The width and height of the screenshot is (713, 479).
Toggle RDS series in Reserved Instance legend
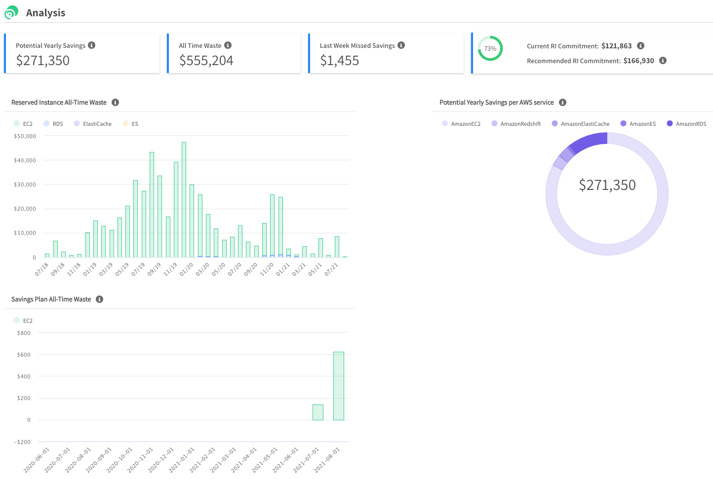tap(53, 124)
